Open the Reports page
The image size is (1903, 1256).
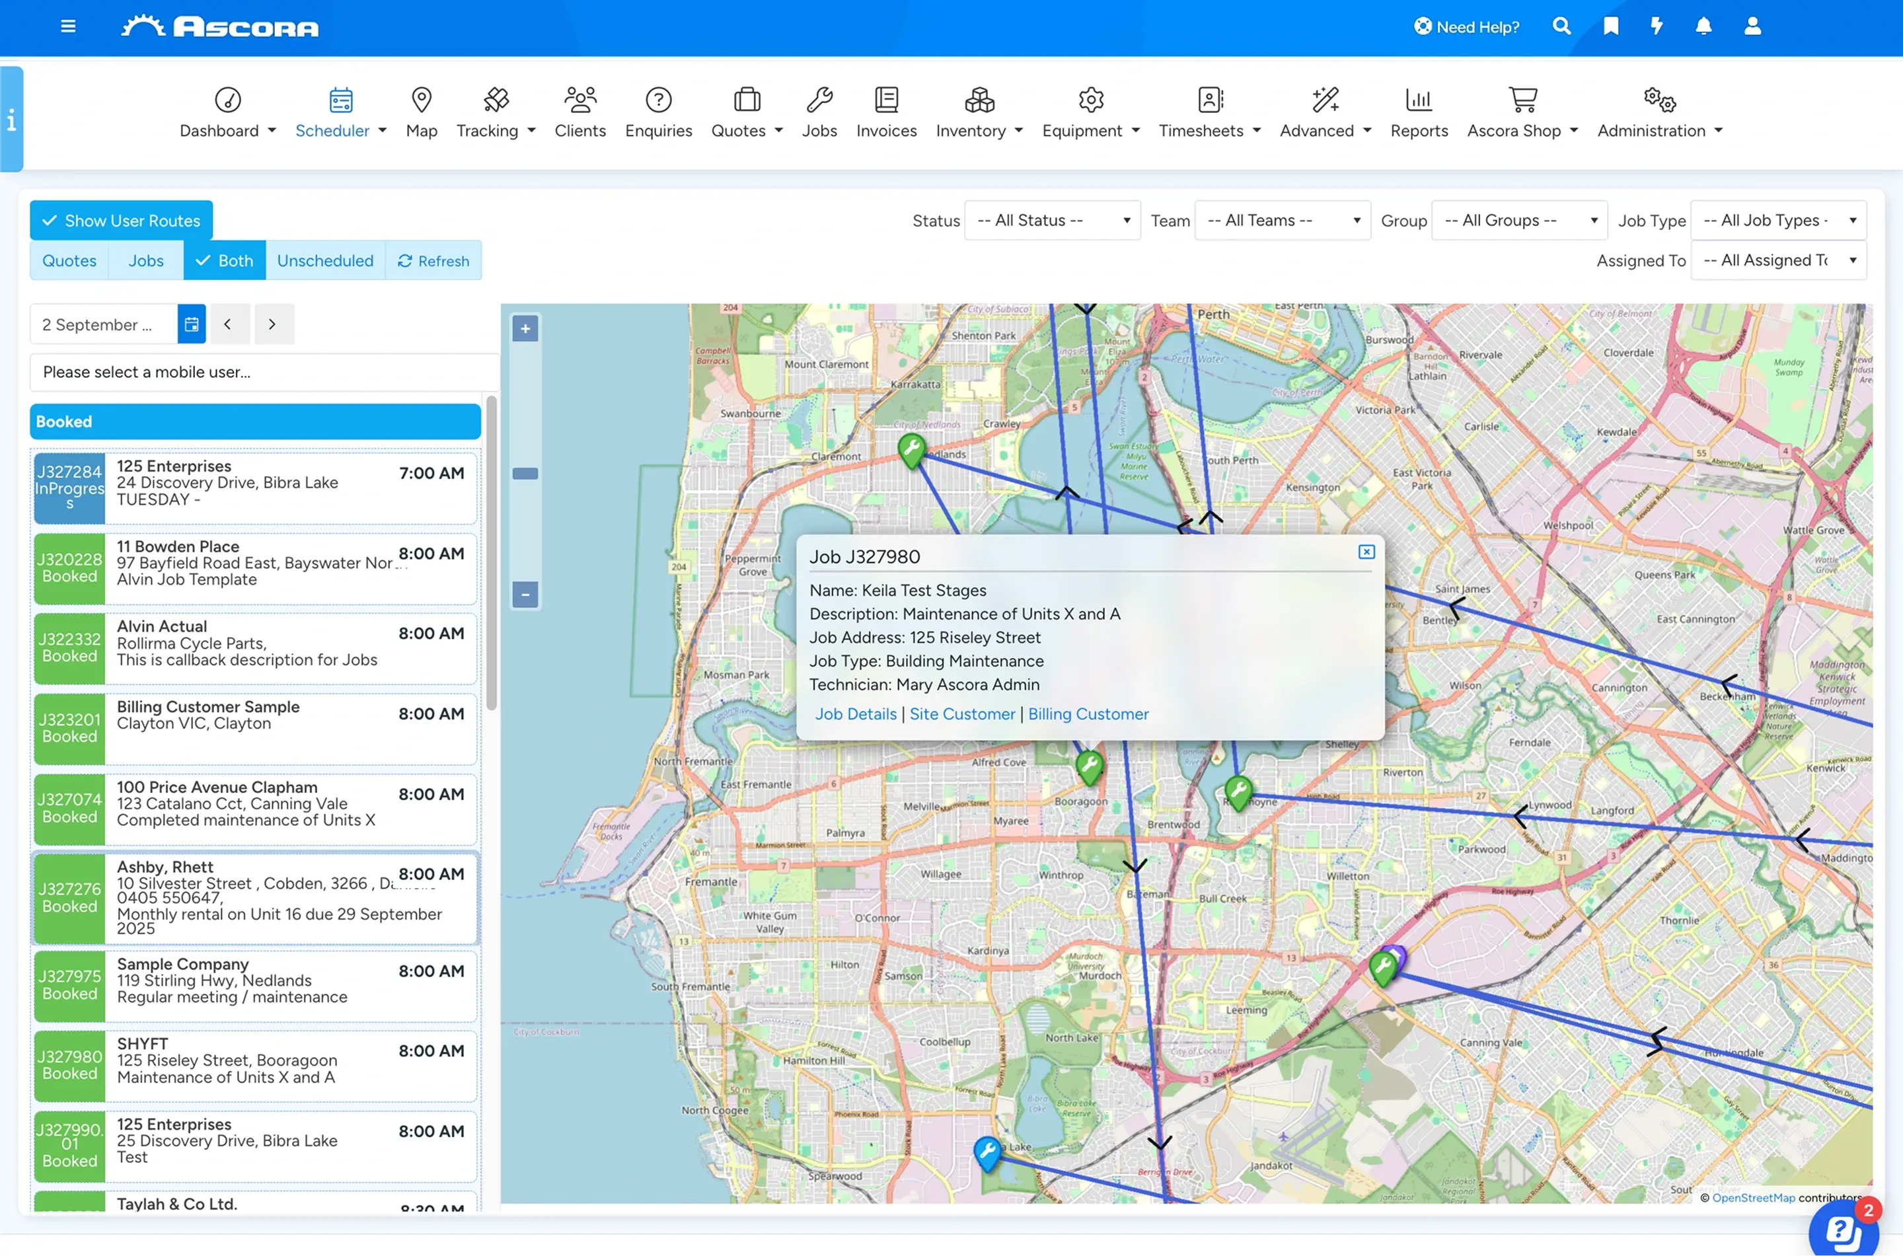pyautogui.click(x=1419, y=112)
